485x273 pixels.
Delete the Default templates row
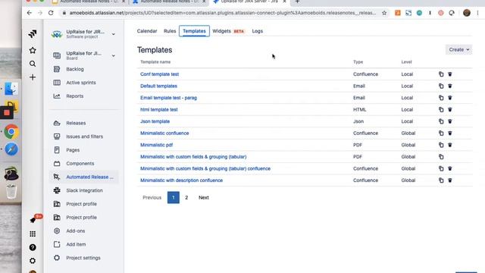[x=450, y=86]
